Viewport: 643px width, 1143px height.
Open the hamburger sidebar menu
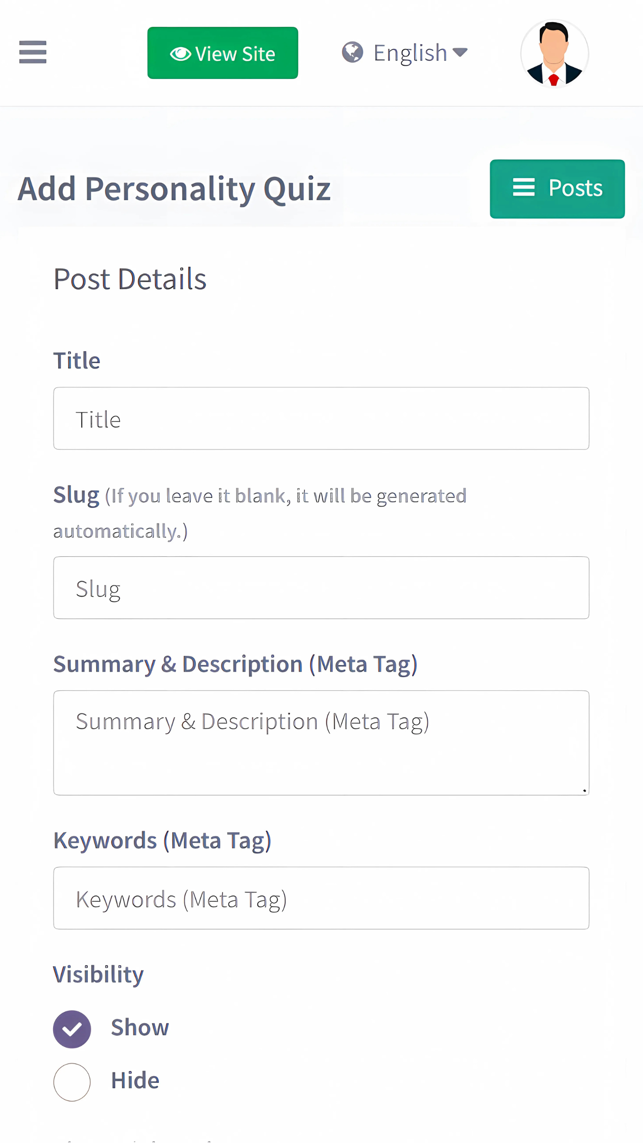click(x=33, y=52)
